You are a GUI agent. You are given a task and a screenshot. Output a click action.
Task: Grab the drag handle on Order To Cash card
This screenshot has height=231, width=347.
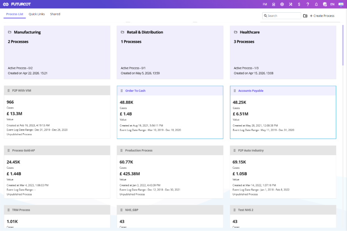121,91
